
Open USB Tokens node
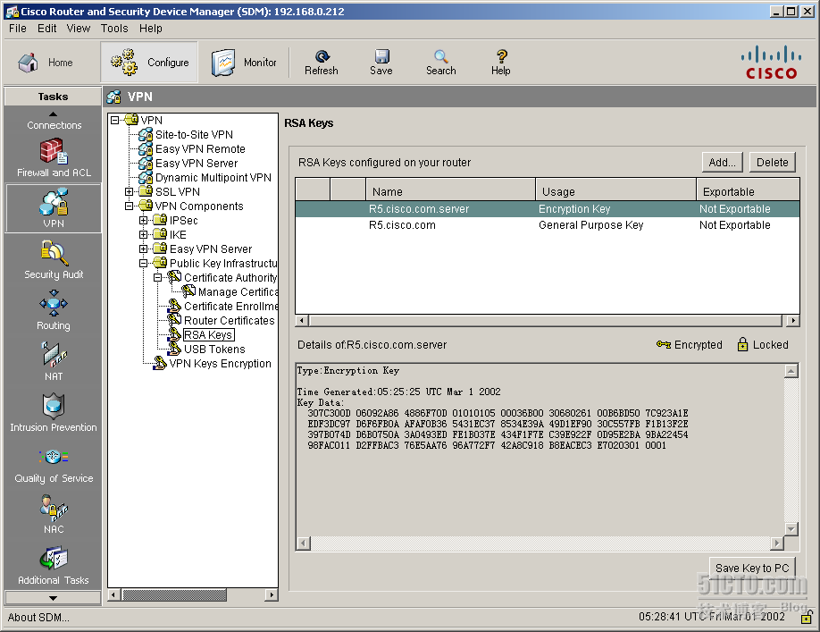pyautogui.click(x=214, y=349)
